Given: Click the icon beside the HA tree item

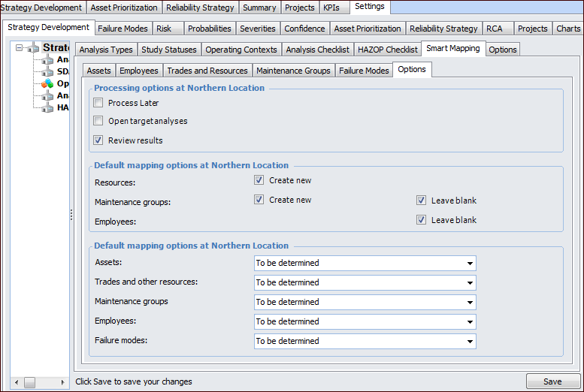Looking at the screenshot, I should 47,107.
